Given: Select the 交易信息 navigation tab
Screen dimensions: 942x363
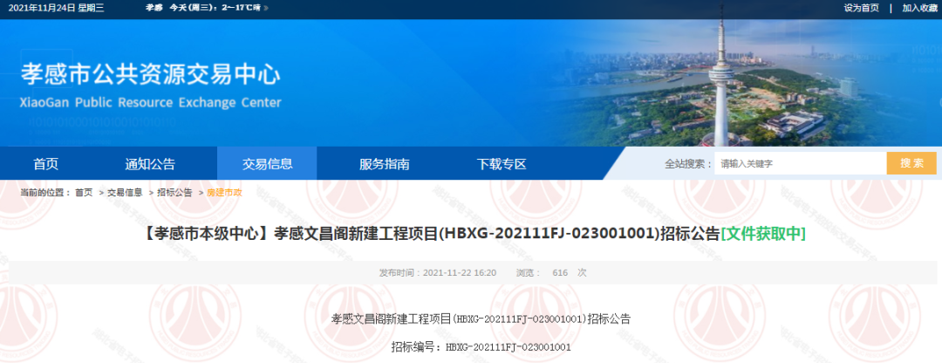Looking at the screenshot, I should [267, 164].
